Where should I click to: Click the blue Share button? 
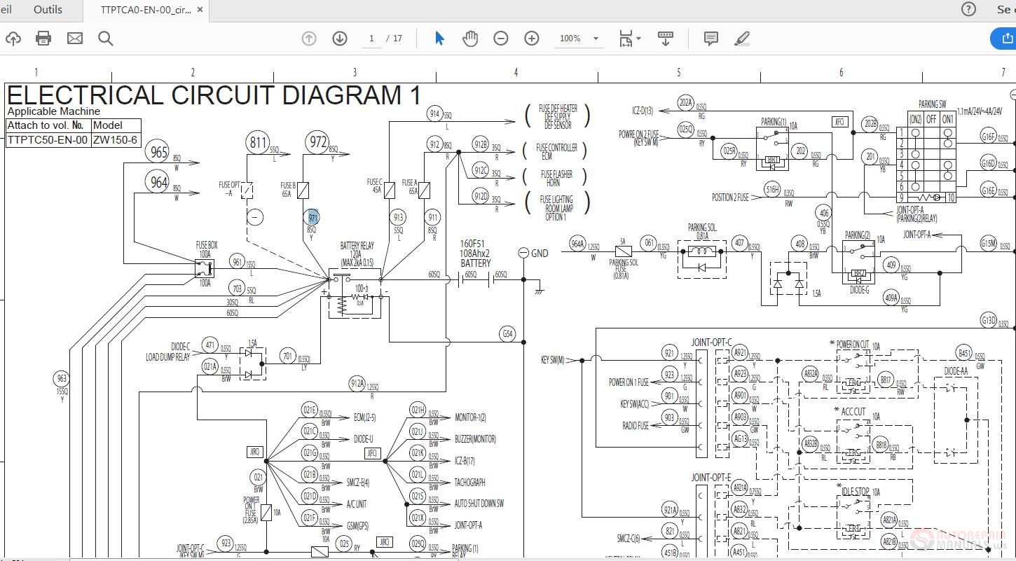[x=1007, y=39]
